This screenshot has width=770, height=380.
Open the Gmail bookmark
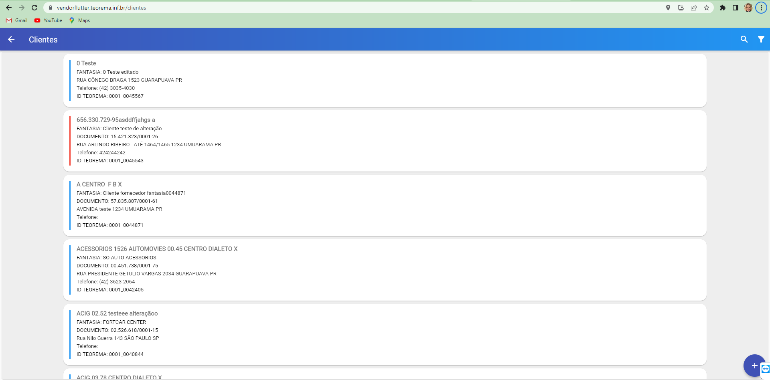click(x=17, y=20)
